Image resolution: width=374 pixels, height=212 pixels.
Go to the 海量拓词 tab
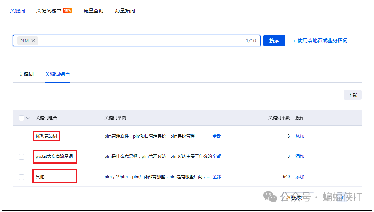[125, 11]
